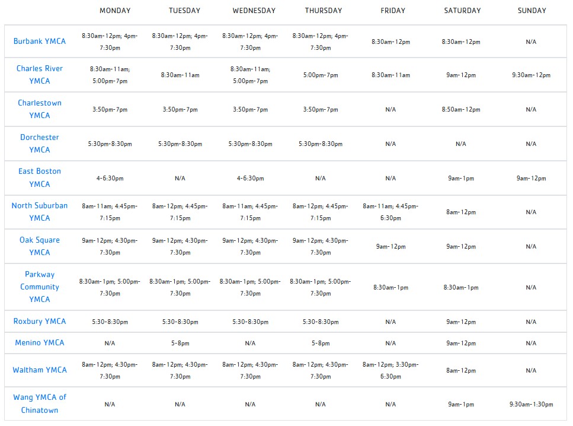Select Wang YMCA Sunday 9:30am-1:30pm cell
This screenshot has height=426, width=573.
click(531, 405)
